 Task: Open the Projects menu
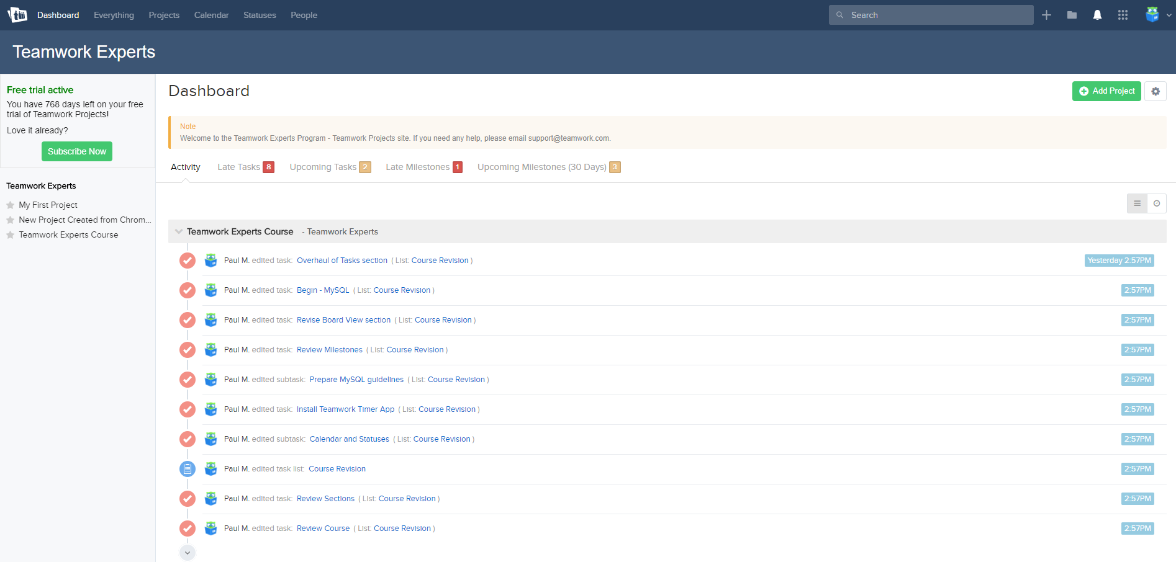164,15
